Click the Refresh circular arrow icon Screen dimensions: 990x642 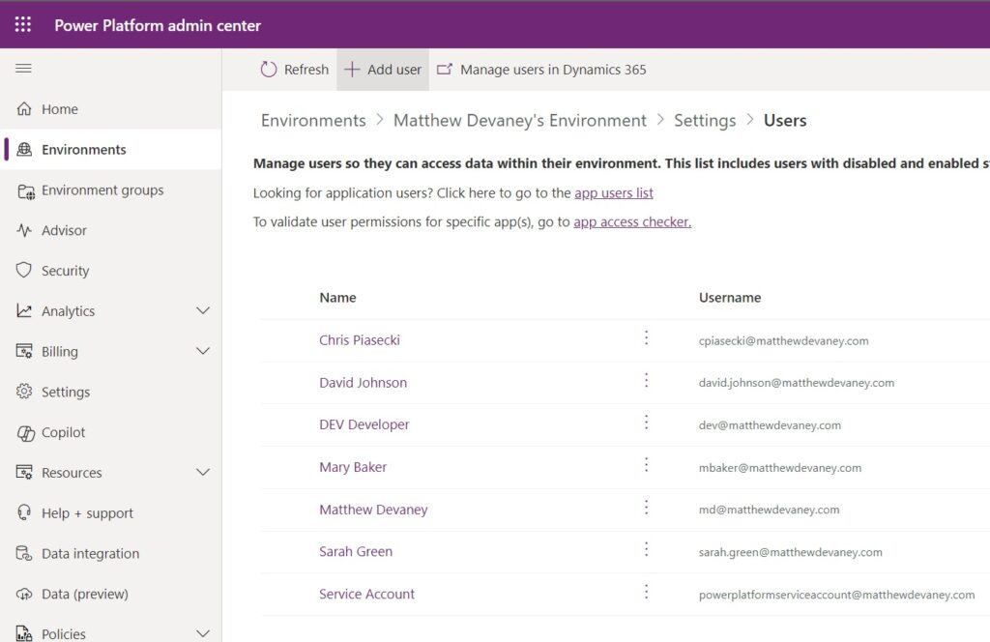pos(269,70)
